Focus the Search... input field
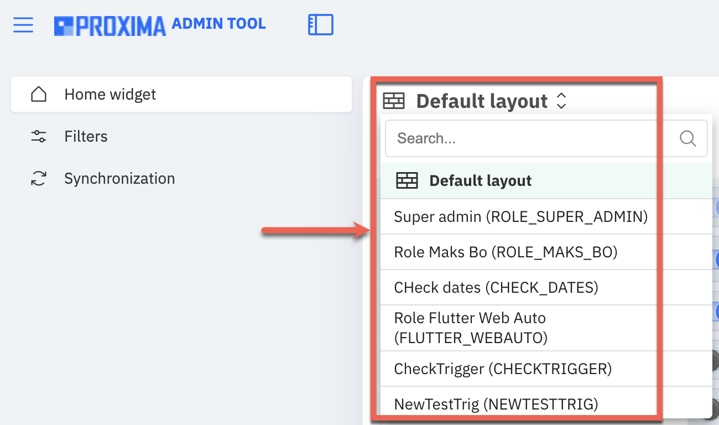This screenshot has height=425, width=719. 531,138
